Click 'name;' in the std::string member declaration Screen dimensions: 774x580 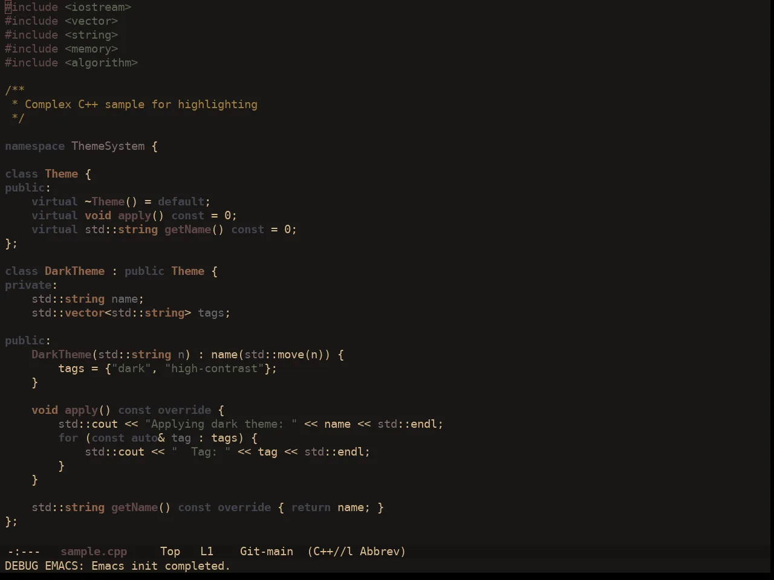pos(128,299)
